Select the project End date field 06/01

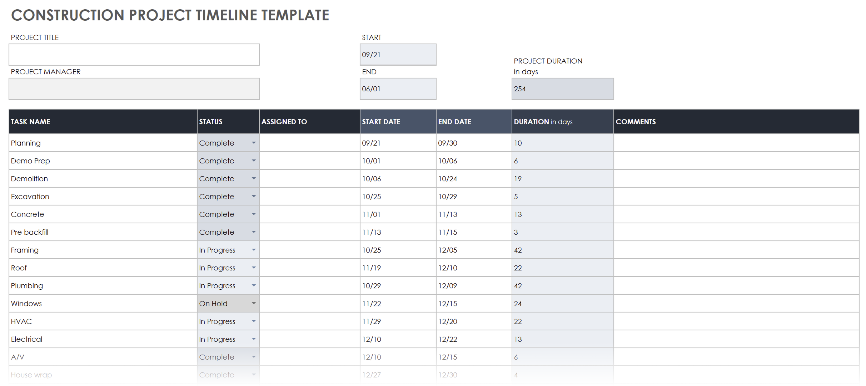(x=398, y=89)
